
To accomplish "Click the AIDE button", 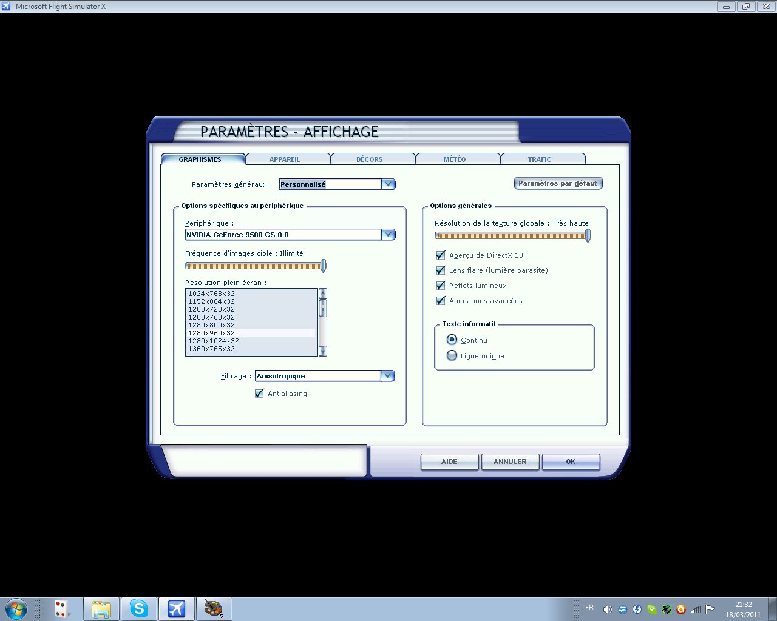I will [x=449, y=462].
